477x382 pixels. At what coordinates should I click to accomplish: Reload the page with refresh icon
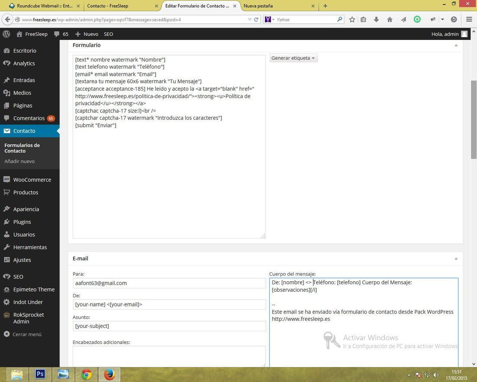point(256,20)
